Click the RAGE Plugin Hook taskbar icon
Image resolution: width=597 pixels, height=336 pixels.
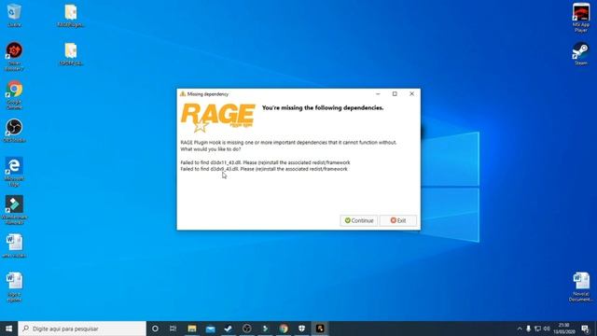[320, 329]
